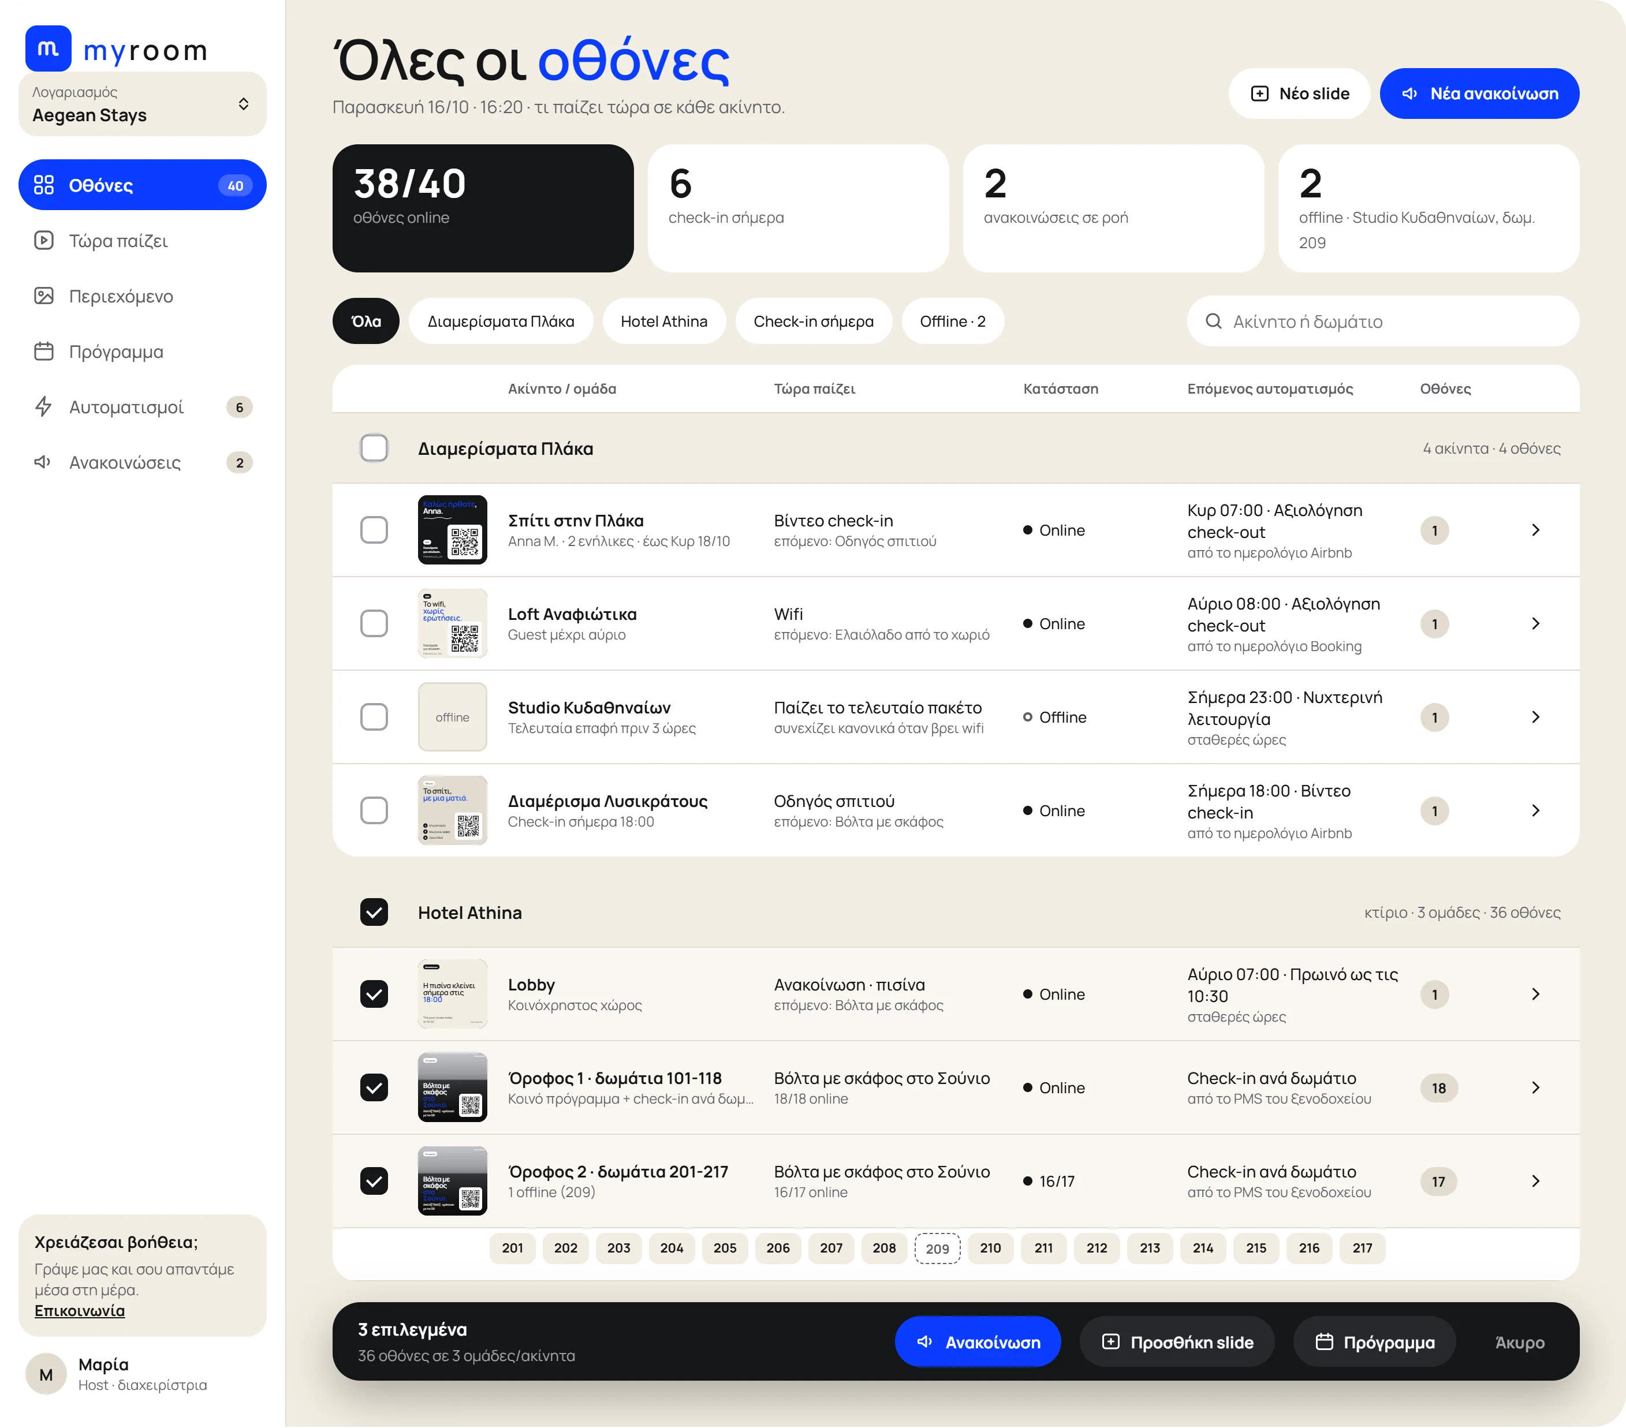This screenshot has height=1428, width=1626.
Task: Click the Αυτοματισμοί count badge 6
Action: 240,407
